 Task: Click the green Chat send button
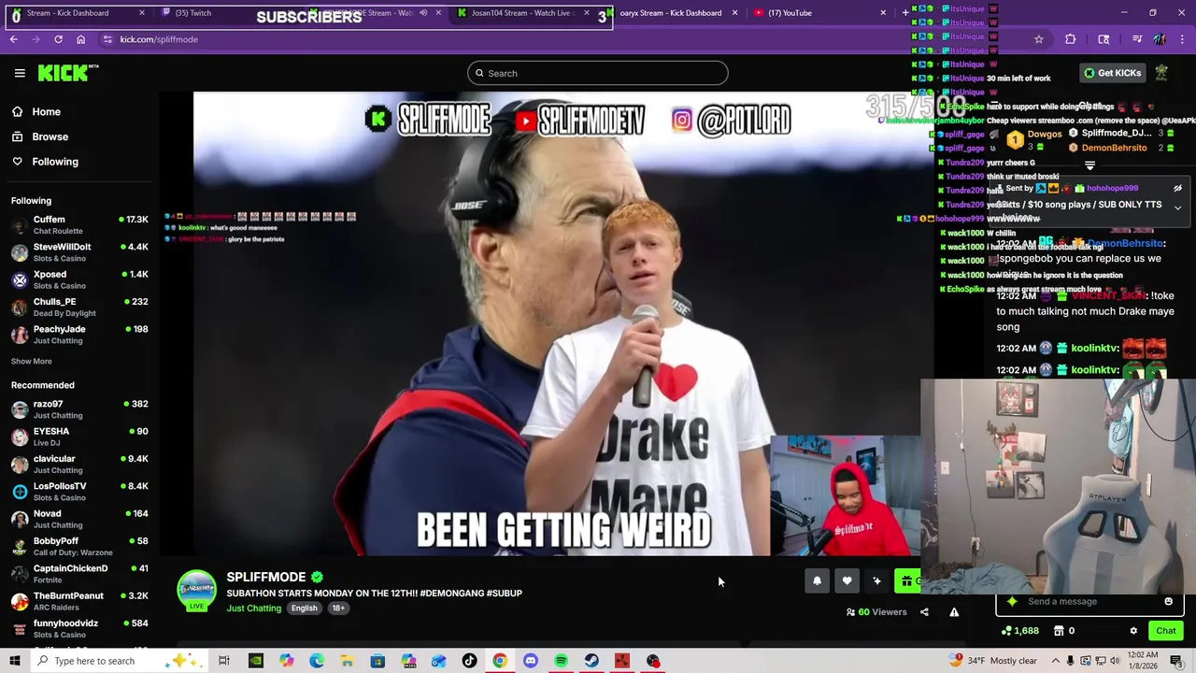click(x=1165, y=631)
